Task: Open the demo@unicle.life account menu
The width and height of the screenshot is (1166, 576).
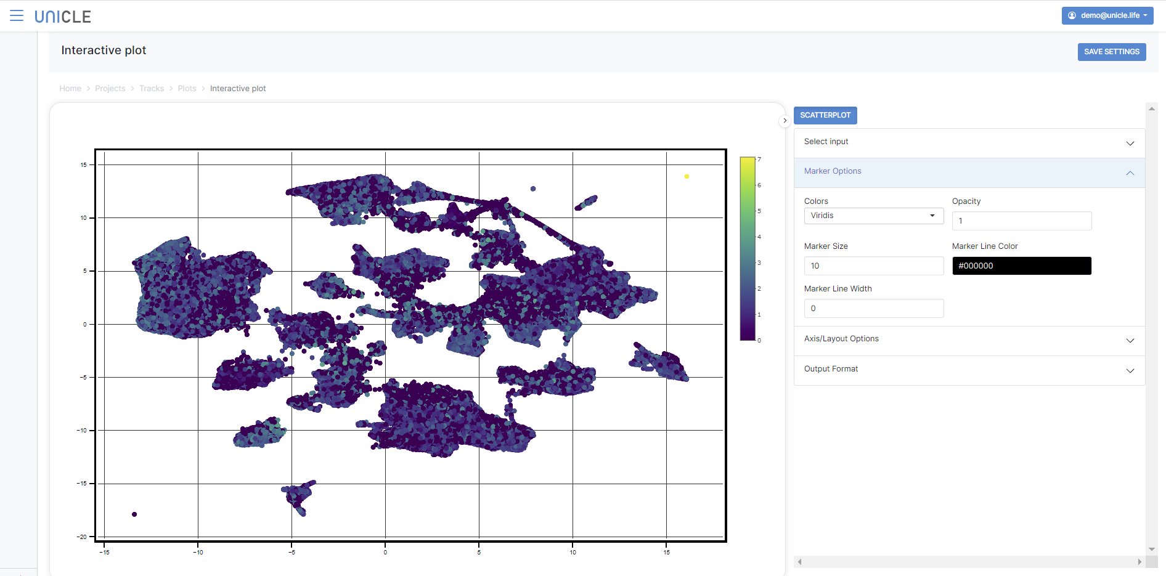Action: click(1107, 15)
